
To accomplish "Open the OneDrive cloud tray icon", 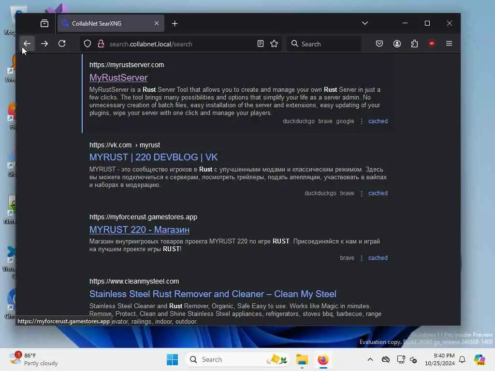I will 386,359.
